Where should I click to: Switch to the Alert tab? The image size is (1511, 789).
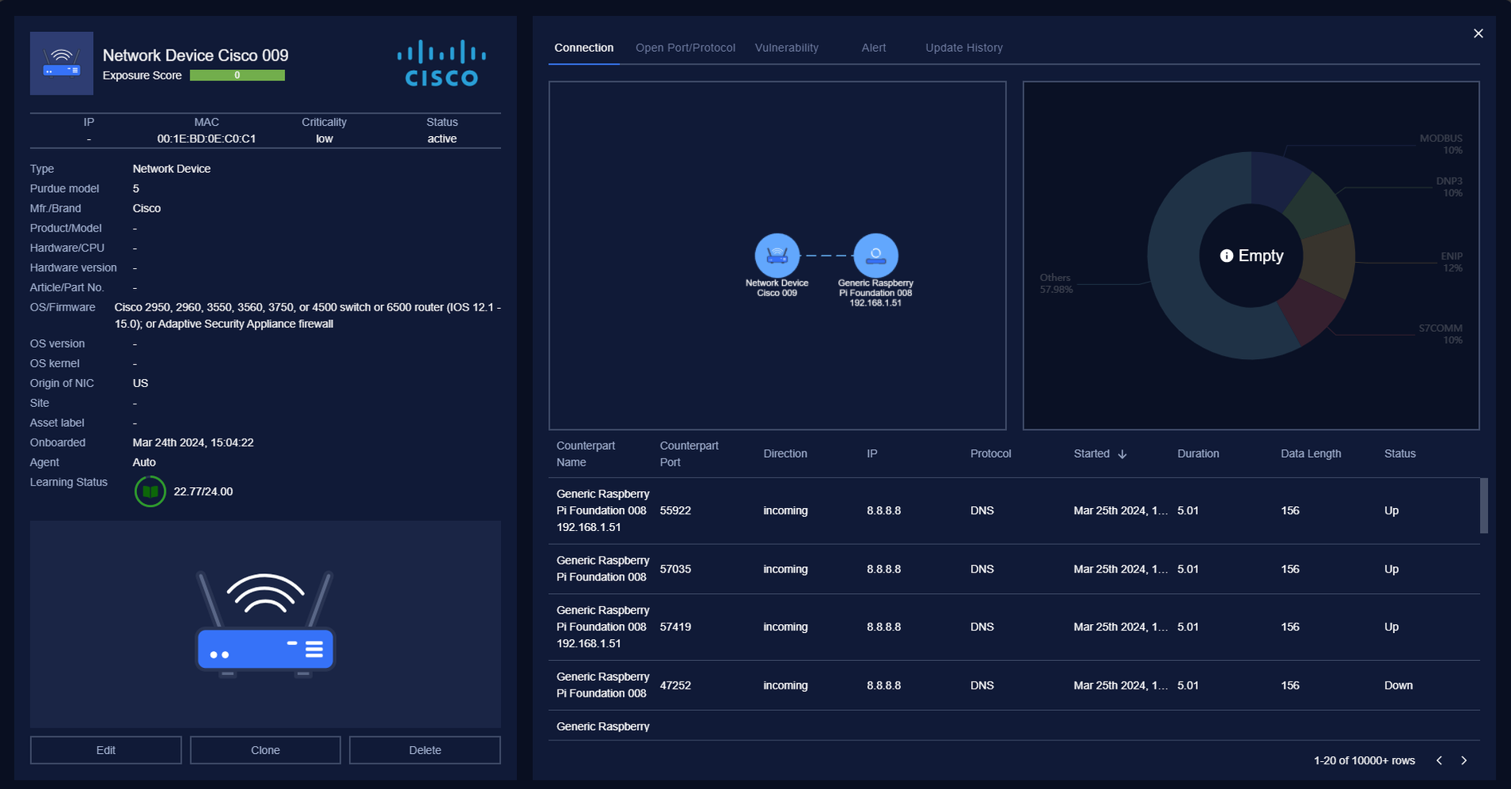(x=874, y=48)
